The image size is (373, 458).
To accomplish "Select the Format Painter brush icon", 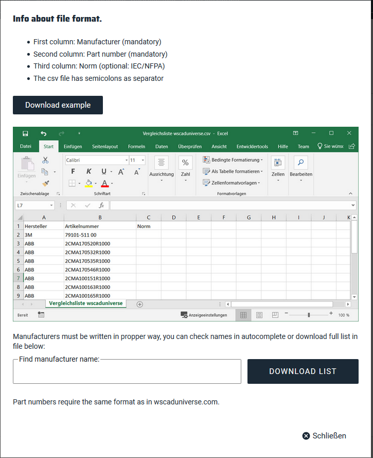I will pyautogui.click(x=45, y=183).
